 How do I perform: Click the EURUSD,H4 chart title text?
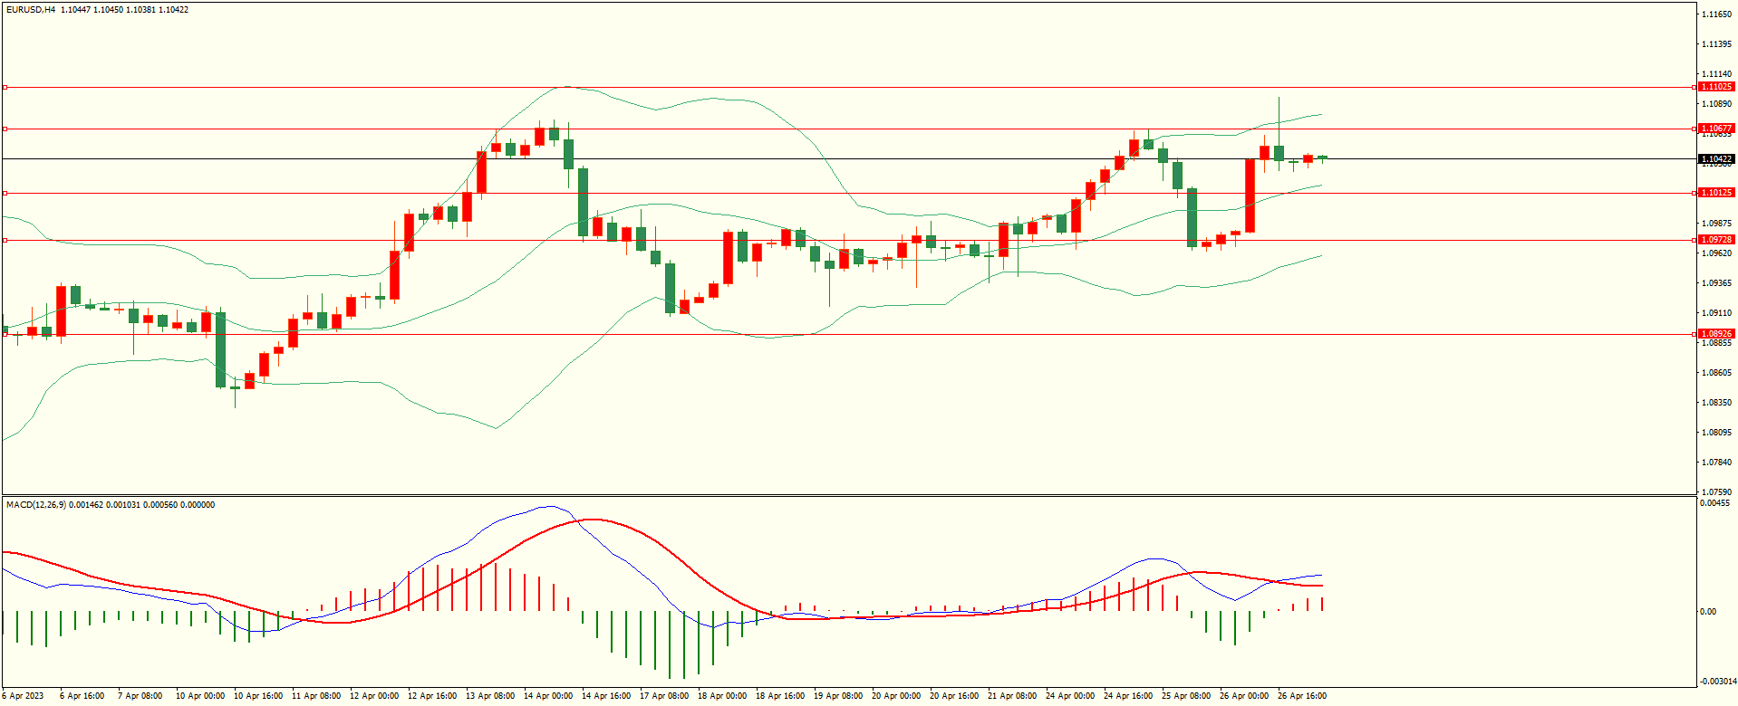click(x=31, y=10)
